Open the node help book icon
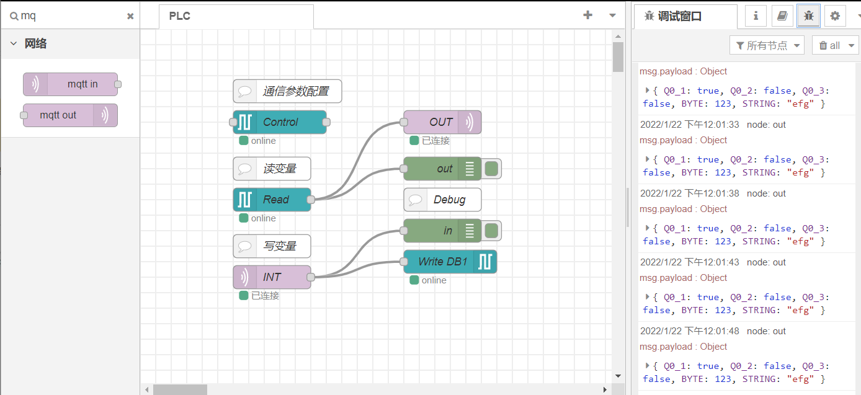The image size is (861, 395). point(782,16)
